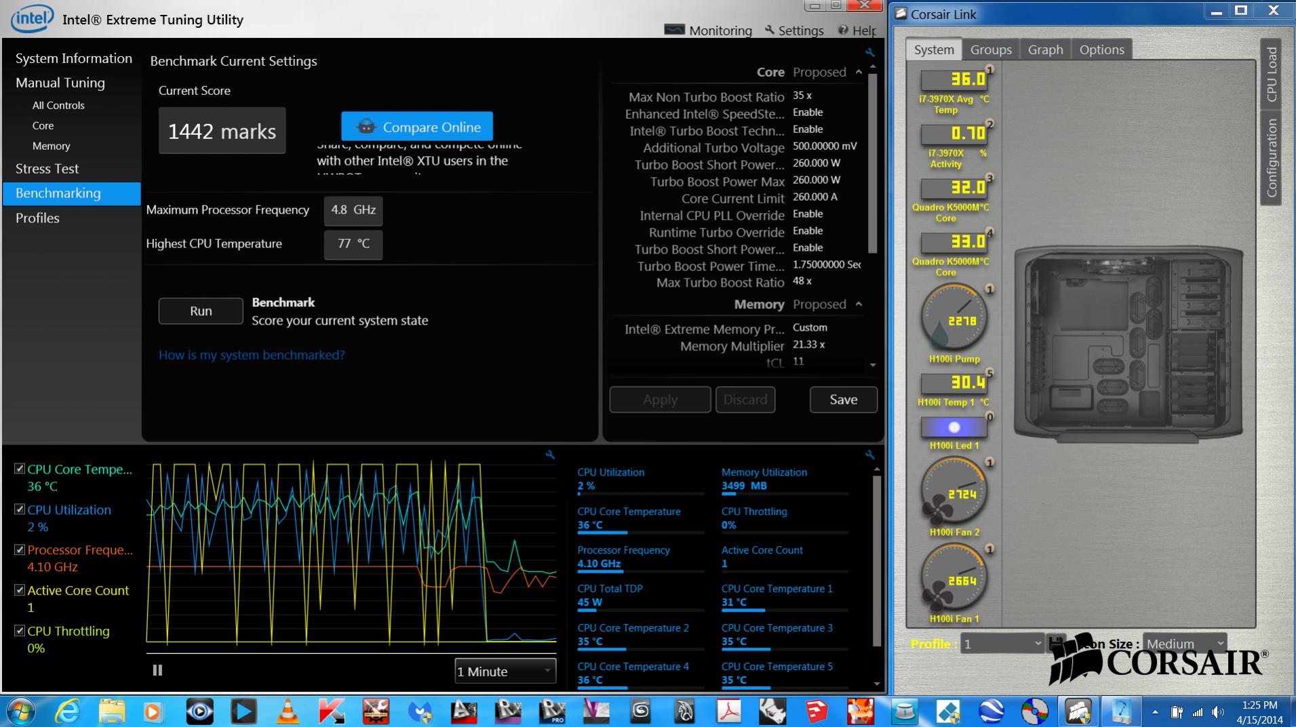Viewport: 1296px width, 727px height.
Task: Click scroll-down arrow in proposed settings list
Action: click(x=873, y=365)
